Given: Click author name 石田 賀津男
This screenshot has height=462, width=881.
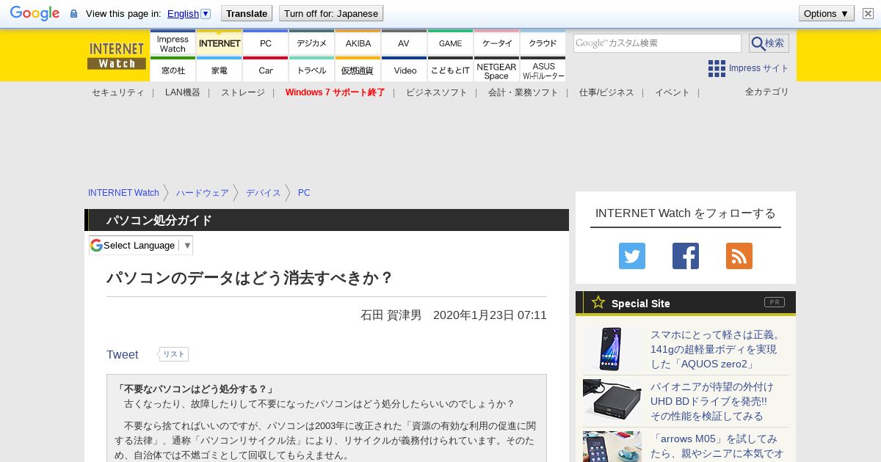Looking at the screenshot, I should pos(391,315).
